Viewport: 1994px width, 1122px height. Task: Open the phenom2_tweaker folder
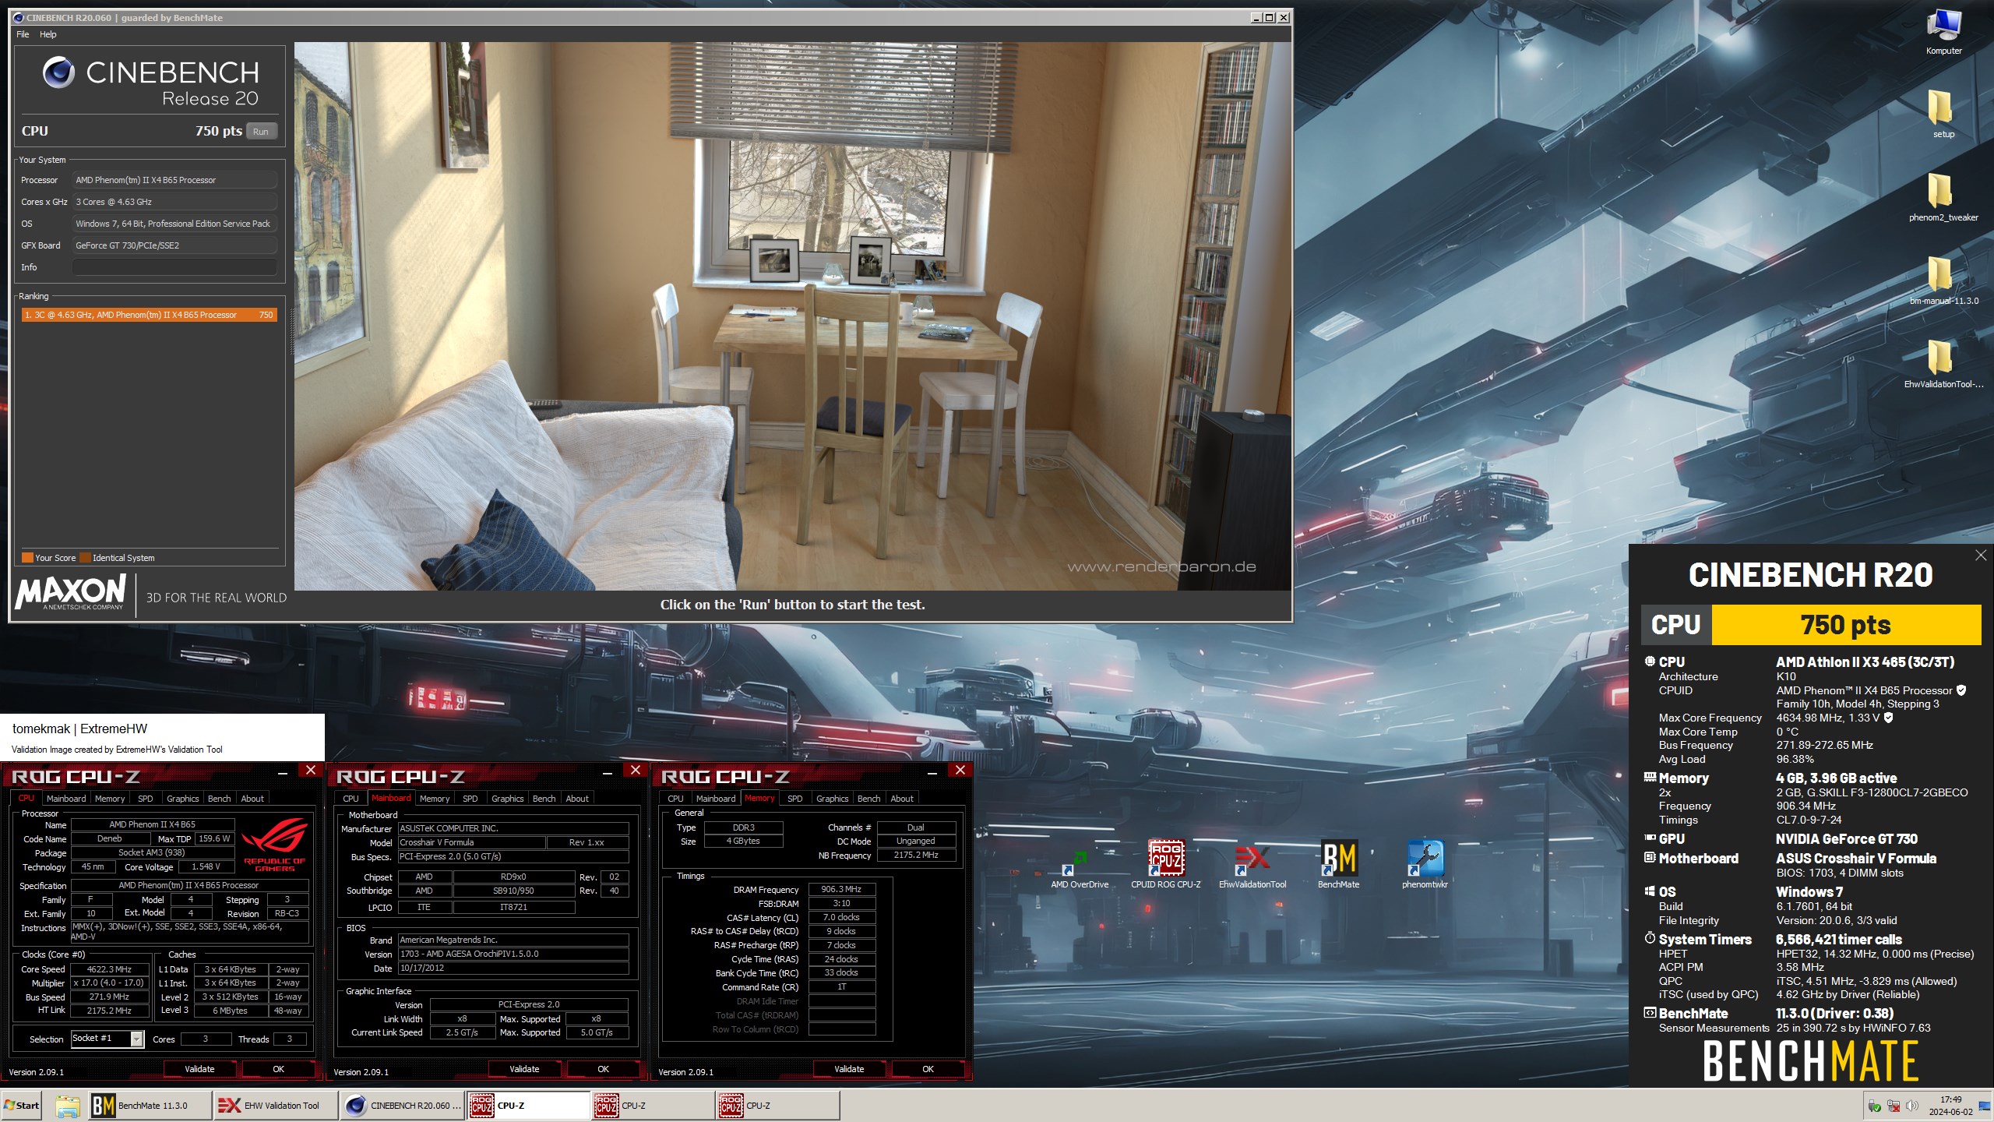(1943, 197)
